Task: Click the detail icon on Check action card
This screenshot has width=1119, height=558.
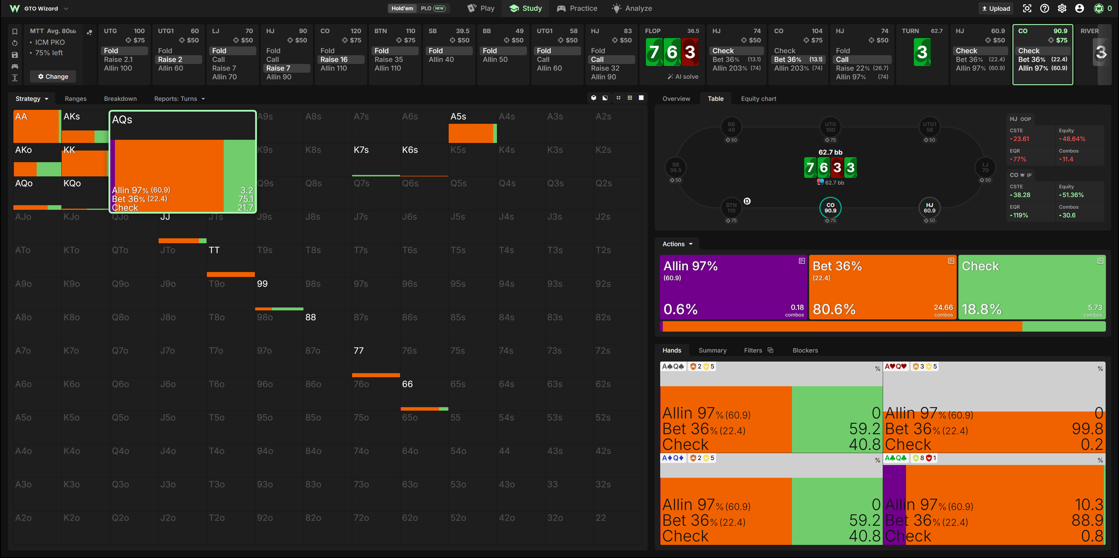Action: coord(1100,261)
